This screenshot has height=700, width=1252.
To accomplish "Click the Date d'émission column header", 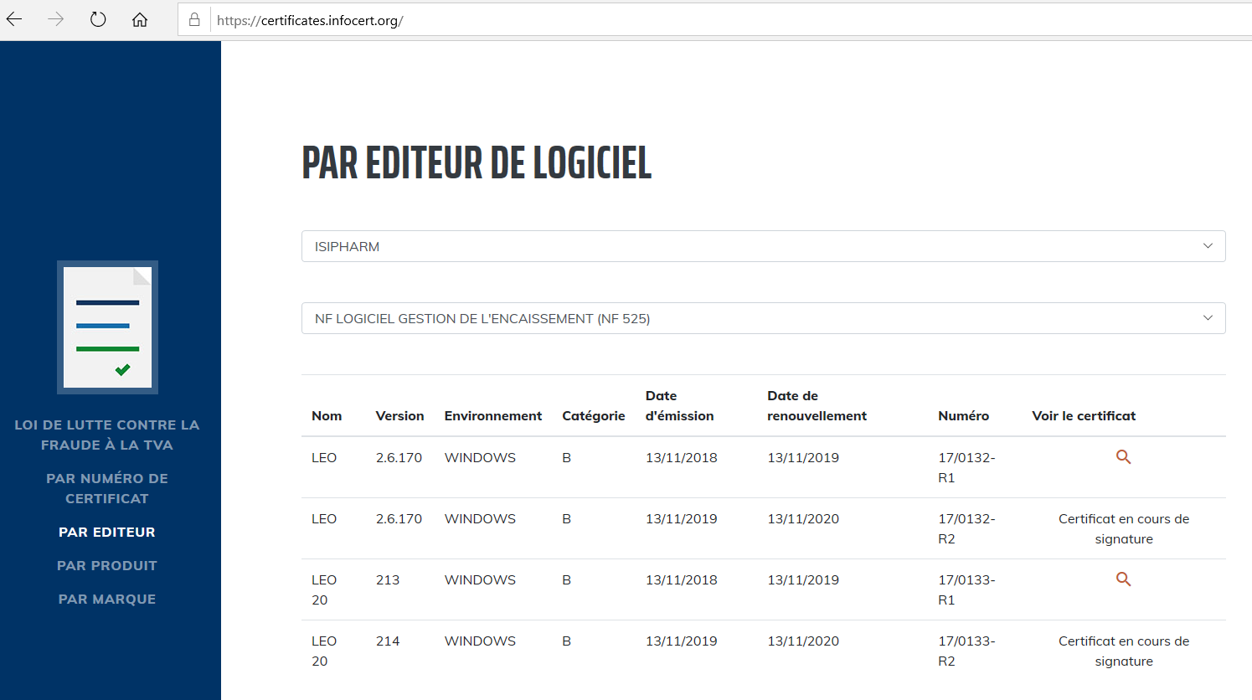I will 680,406.
